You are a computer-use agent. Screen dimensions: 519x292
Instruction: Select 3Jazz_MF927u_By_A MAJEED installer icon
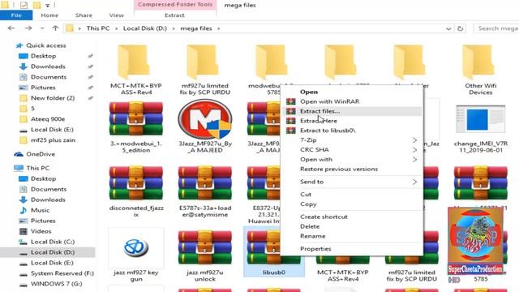pyautogui.click(x=205, y=119)
